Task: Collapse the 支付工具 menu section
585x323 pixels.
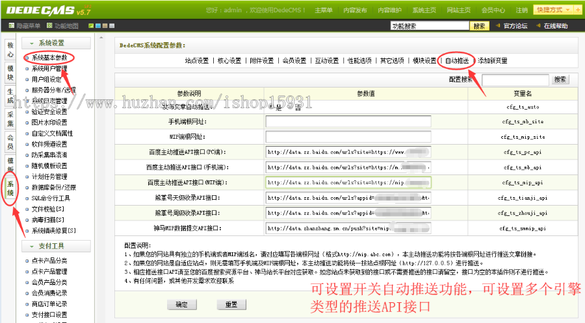Action: (x=56, y=246)
